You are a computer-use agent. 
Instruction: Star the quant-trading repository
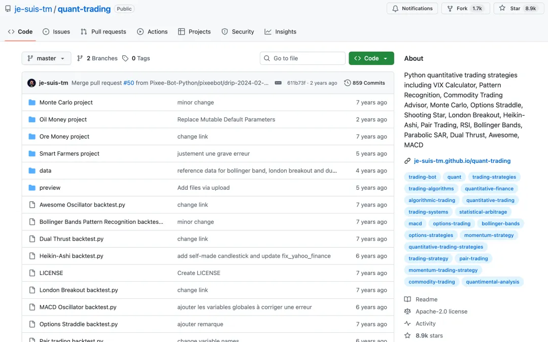[517, 8]
